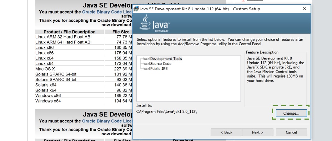Click the File Size column header
The width and height of the screenshot is (332, 141).
click(121, 32)
